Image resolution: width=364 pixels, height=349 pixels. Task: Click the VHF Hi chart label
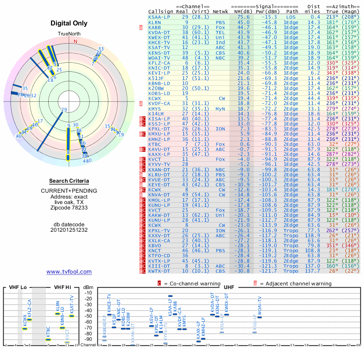(62, 287)
